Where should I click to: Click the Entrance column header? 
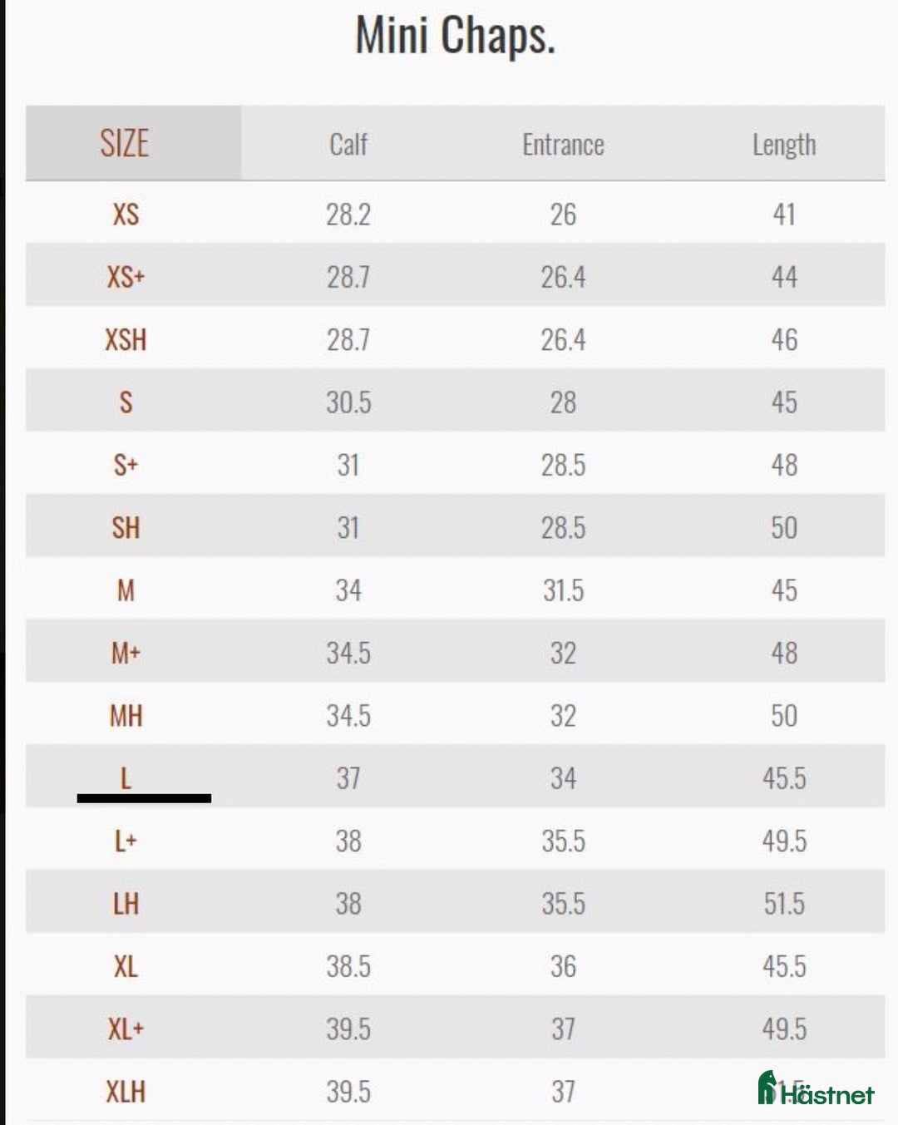(563, 145)
